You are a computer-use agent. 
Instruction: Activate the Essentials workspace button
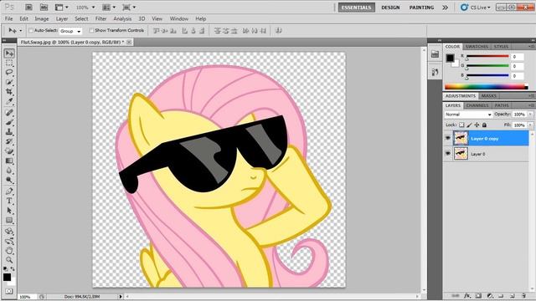pyautogui.click(x=357, y=8)
